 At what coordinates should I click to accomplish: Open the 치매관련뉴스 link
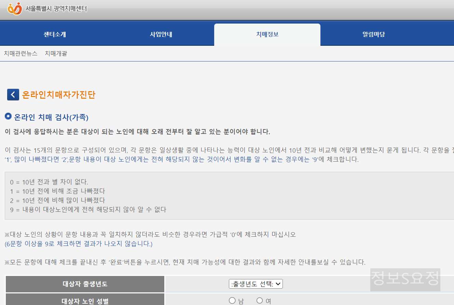pyautogui.click(x=21, y=53)
